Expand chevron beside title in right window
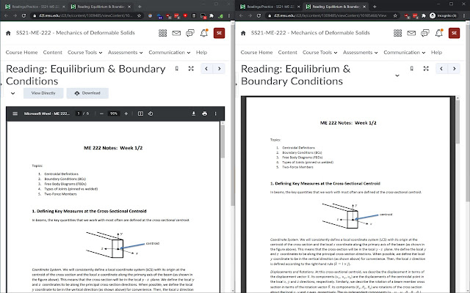This screenshot has width=470, height=293. pyautogui.click(x=397, y=75)
